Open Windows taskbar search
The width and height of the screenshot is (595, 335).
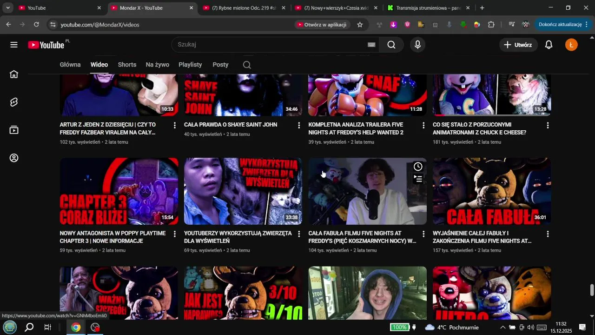coord(29,328)
